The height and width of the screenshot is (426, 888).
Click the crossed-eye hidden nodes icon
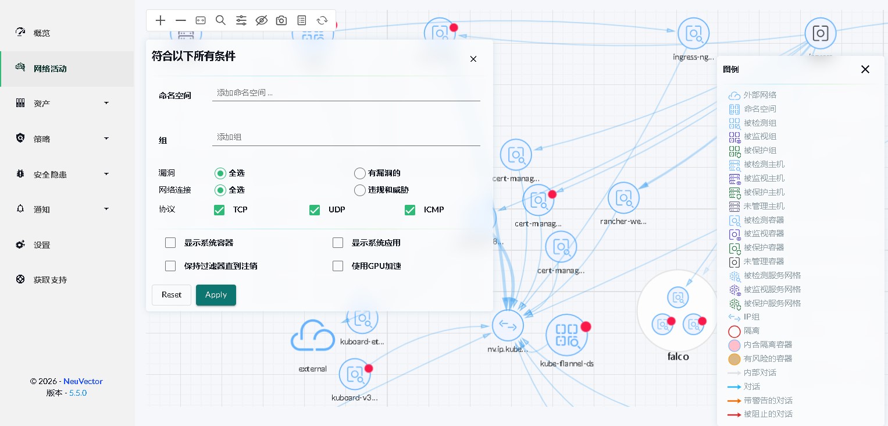261,20
